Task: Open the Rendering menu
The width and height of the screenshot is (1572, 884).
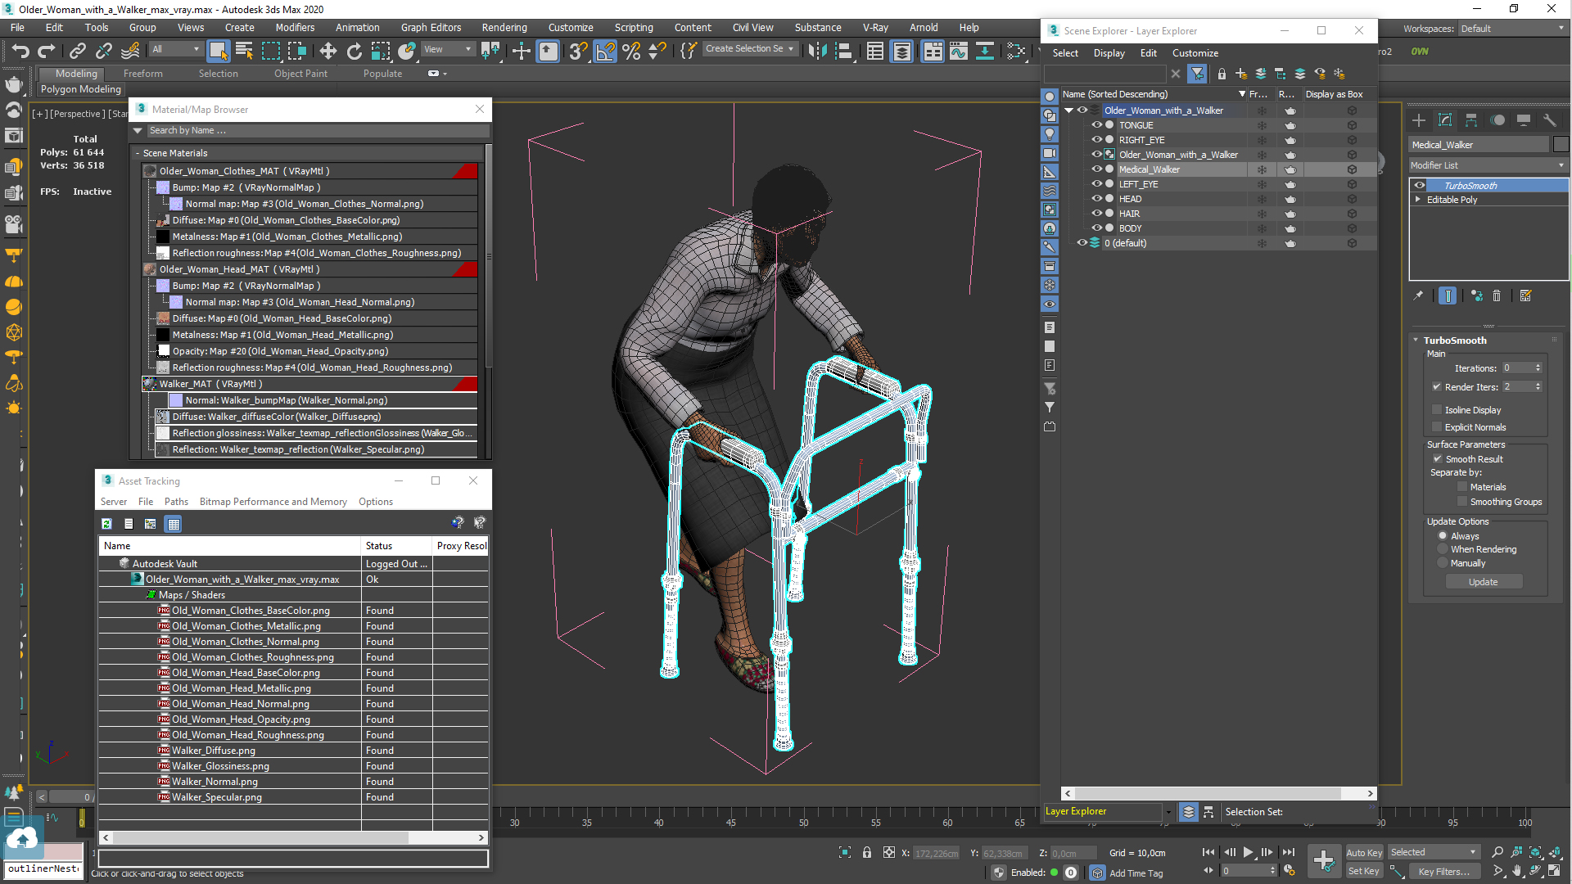Action: pyautogui.click(x=504, y=28)
